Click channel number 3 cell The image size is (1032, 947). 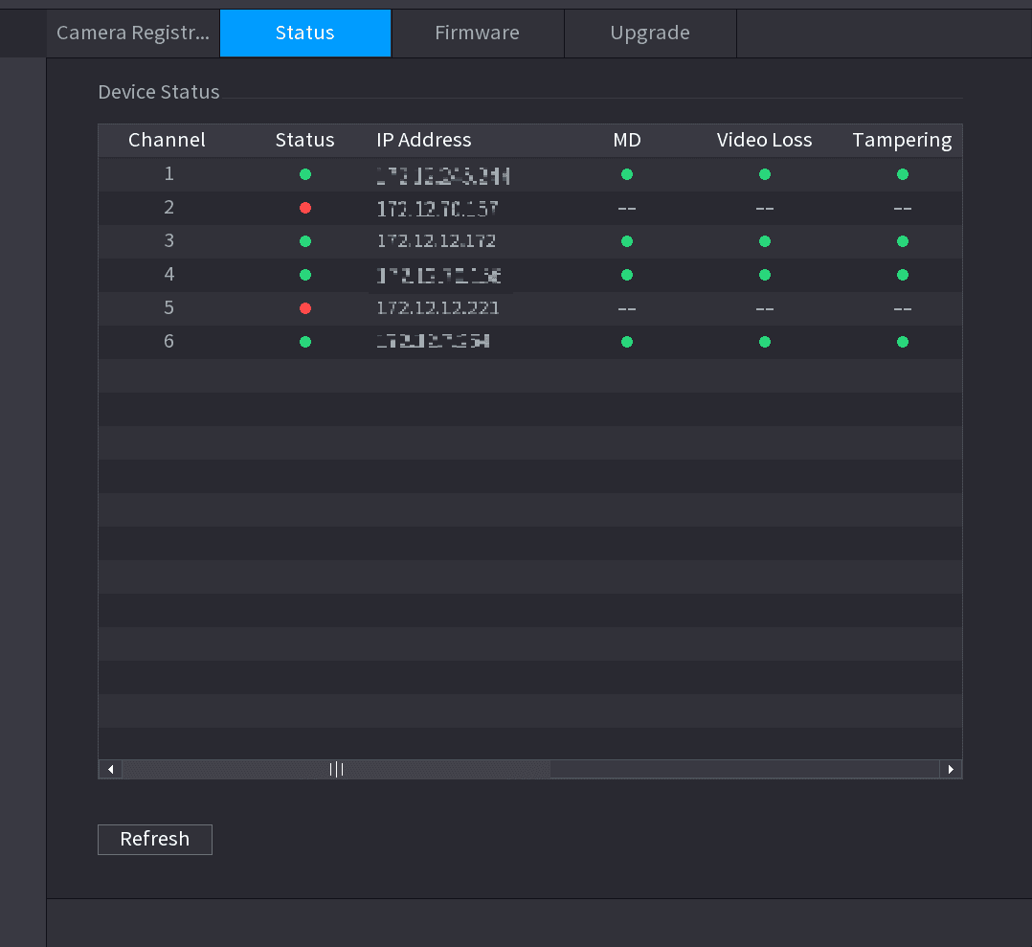(x=169, y=241)
